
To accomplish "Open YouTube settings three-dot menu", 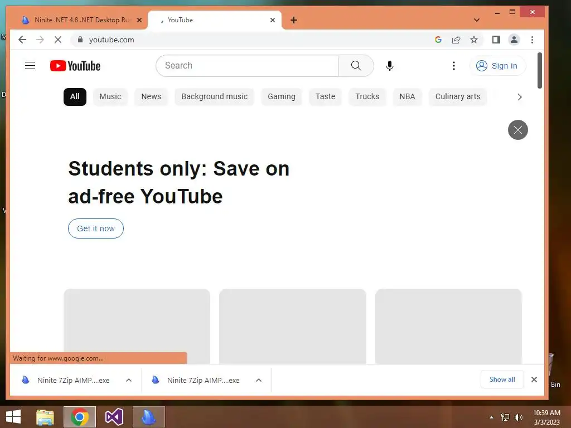I will tap(453, 66).
